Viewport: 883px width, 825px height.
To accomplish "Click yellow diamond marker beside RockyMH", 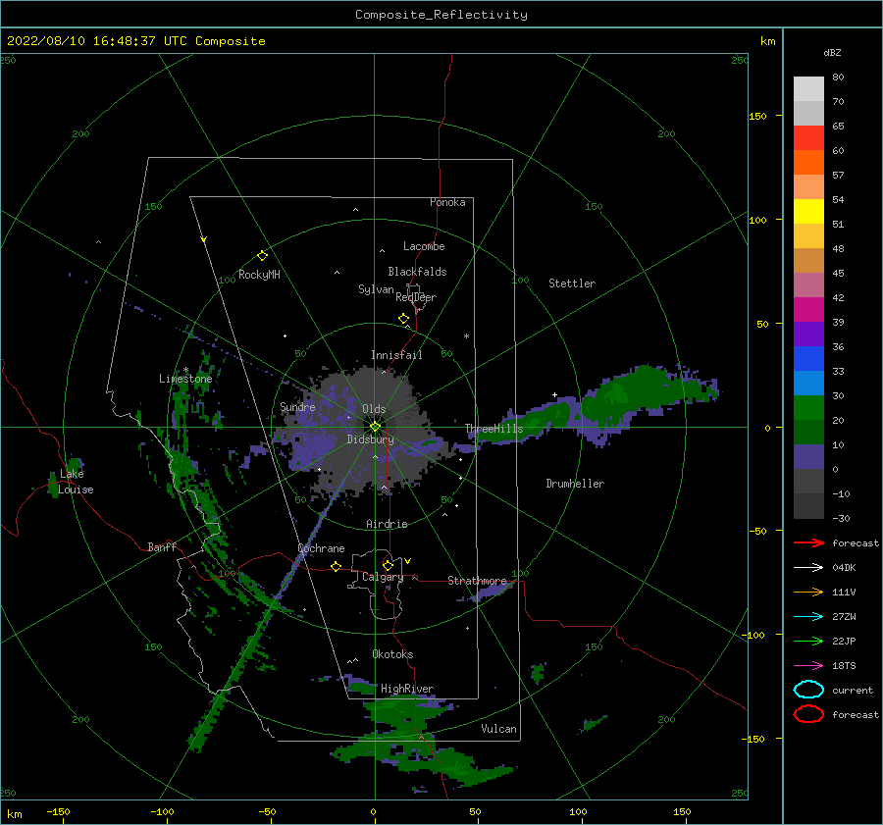I will 262,256.
